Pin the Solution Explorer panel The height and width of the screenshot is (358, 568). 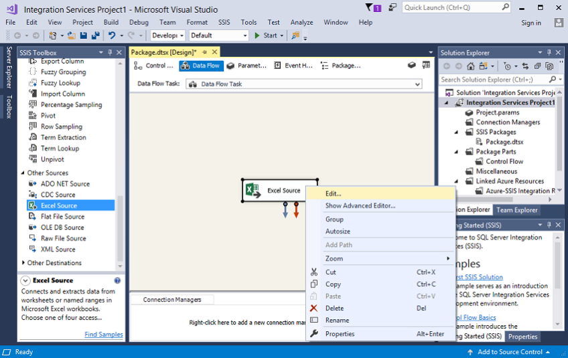click(549, 52)
